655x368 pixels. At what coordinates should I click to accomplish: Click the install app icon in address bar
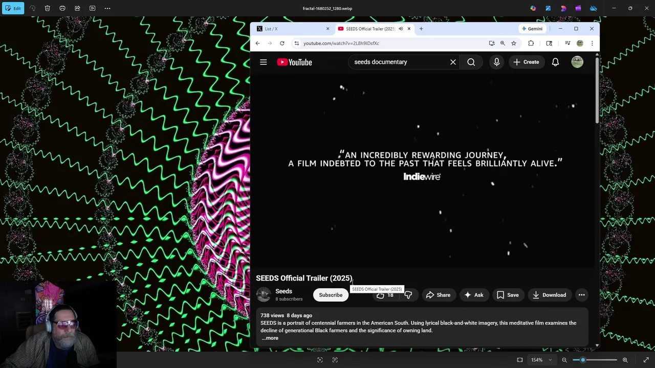pyautogui.click(x=492, y=43)
